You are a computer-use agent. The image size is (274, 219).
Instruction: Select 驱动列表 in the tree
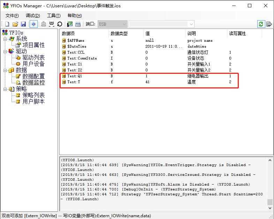pyautogui.click(x=33, y=57)
